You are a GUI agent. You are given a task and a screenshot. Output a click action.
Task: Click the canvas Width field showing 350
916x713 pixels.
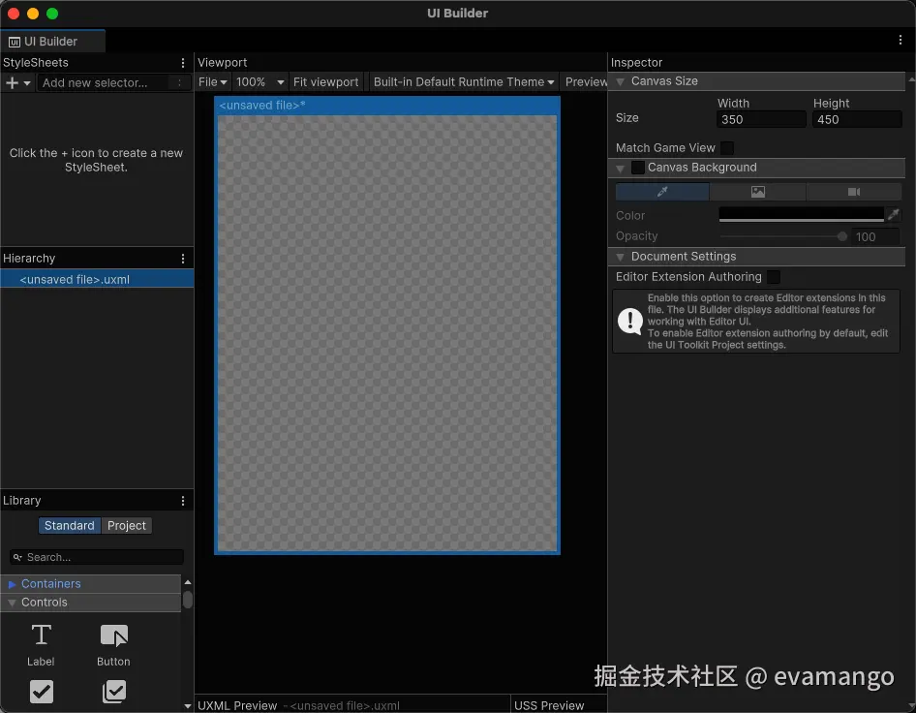point(761,119)
